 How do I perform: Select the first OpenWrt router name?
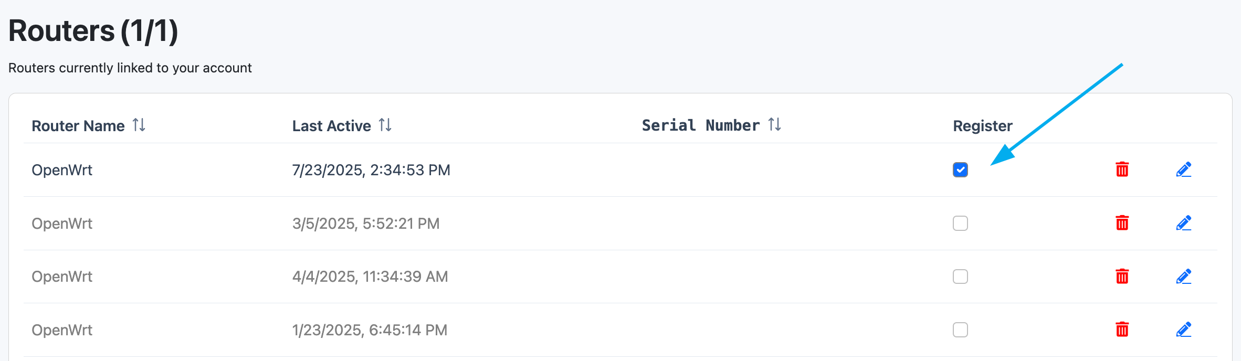coord(62,170)
